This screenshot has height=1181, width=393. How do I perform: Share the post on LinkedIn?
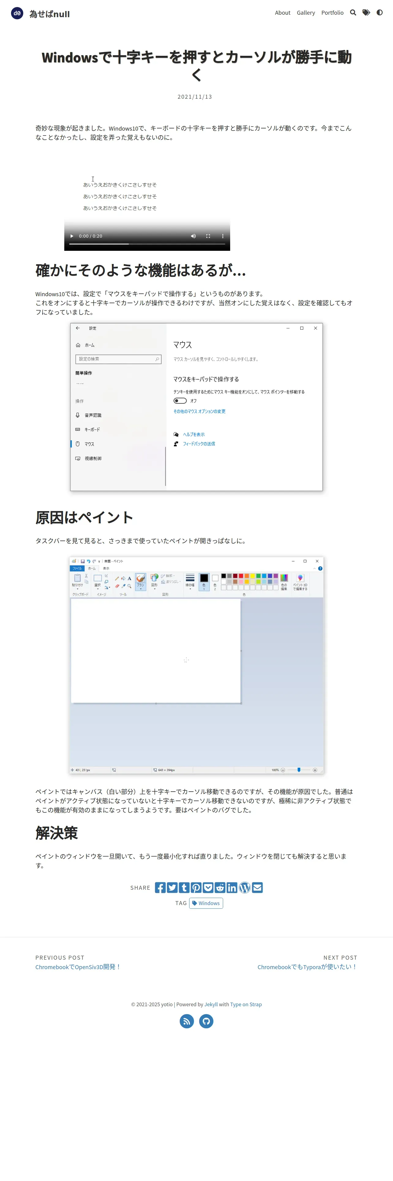coord(232,888)
